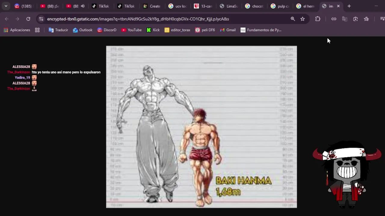This screenshot has width=385, height=216.
Task: Click the chat message 'yo tenia uno así mano'
Action: click(x=67, y=72)
